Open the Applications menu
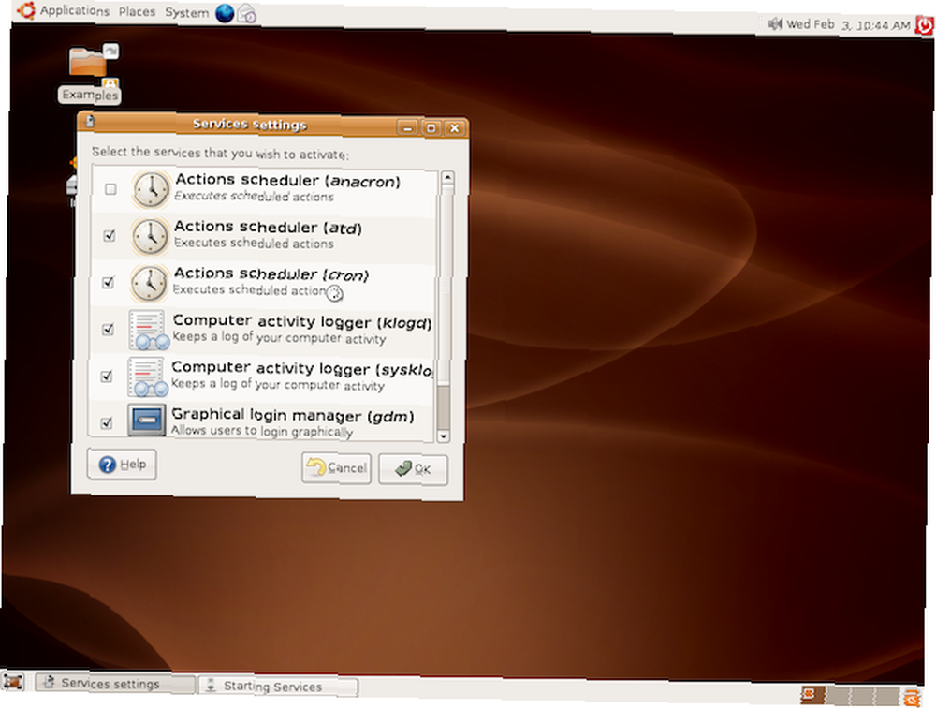The image size is (936, 709). click(x=75, y=10)
